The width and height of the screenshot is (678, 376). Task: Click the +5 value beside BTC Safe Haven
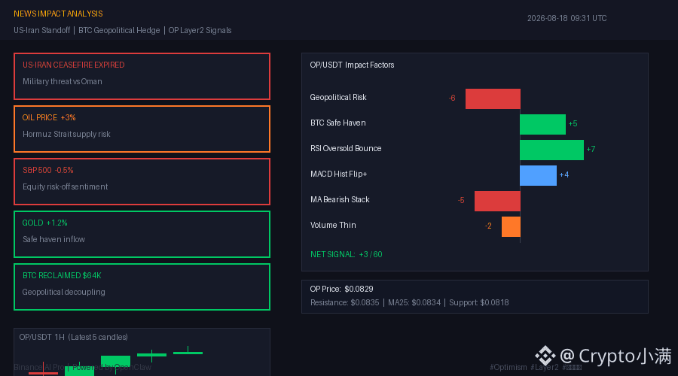click(573, 124)
